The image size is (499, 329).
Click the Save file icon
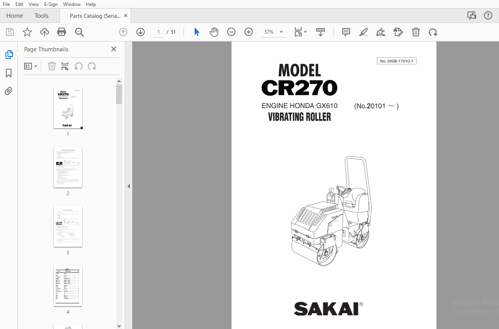pyautogui.click(x=10, y=32)
